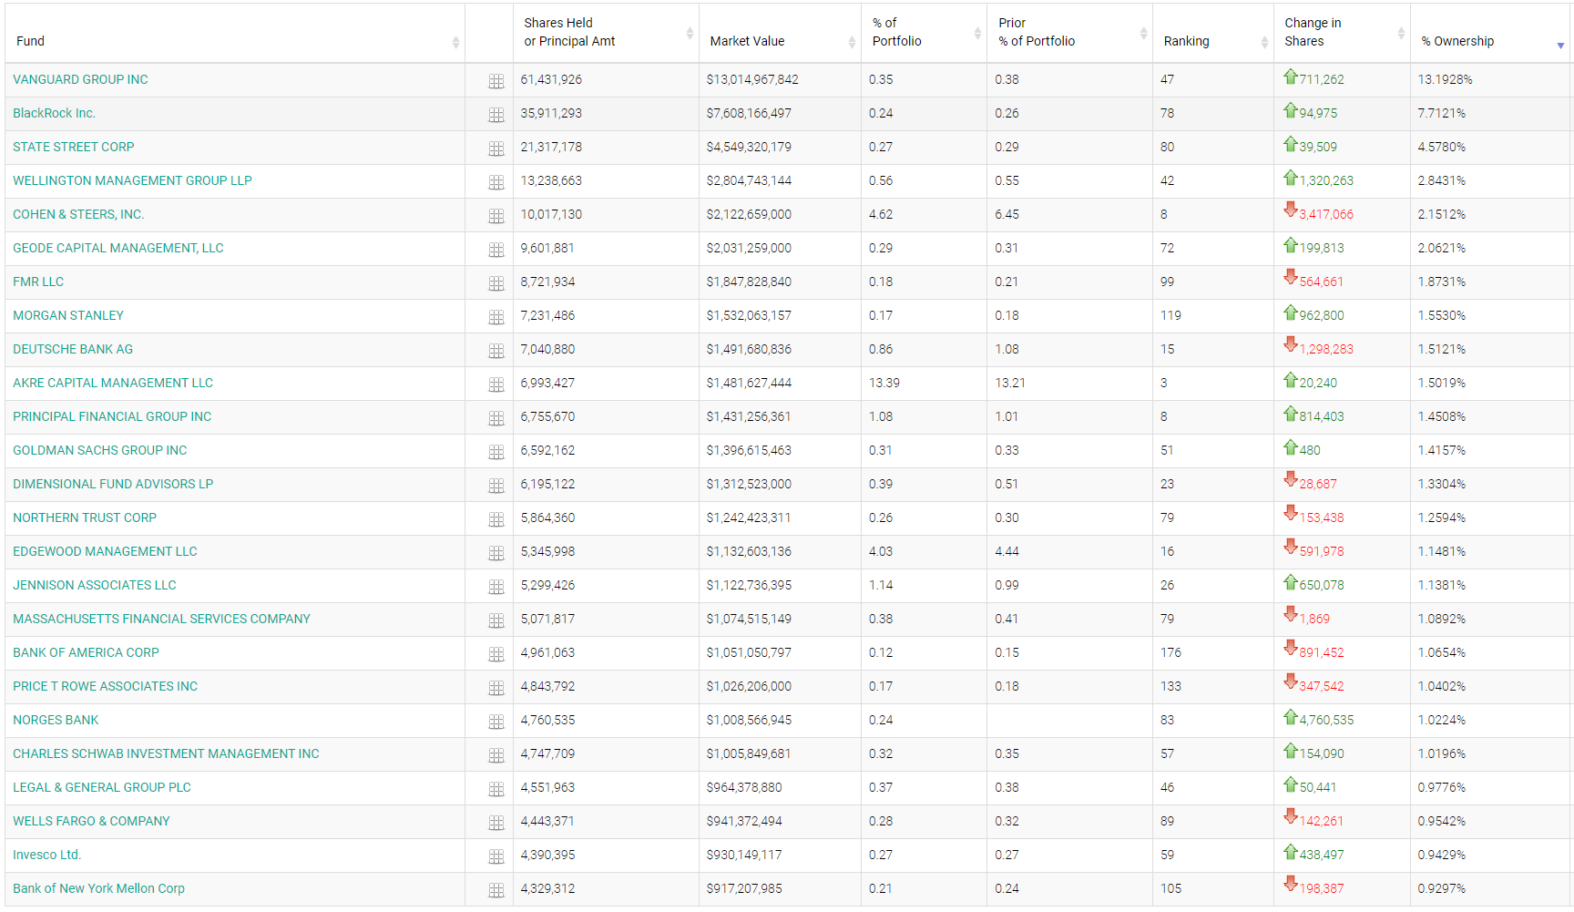Open grid icon for Vanguard Group Inc row
1574x912 pixels.
(x=496, y=81)
